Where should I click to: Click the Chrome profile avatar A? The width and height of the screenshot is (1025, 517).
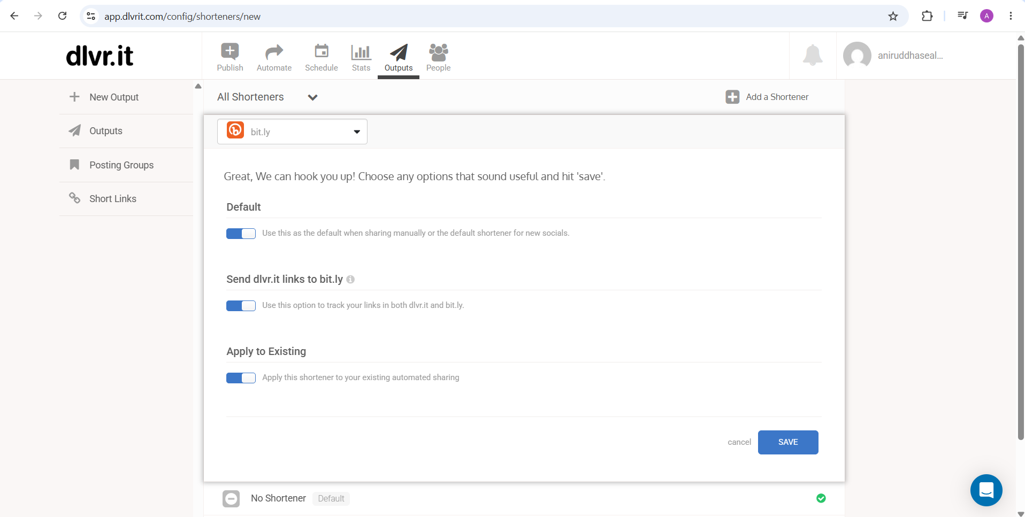pos(986,16)
